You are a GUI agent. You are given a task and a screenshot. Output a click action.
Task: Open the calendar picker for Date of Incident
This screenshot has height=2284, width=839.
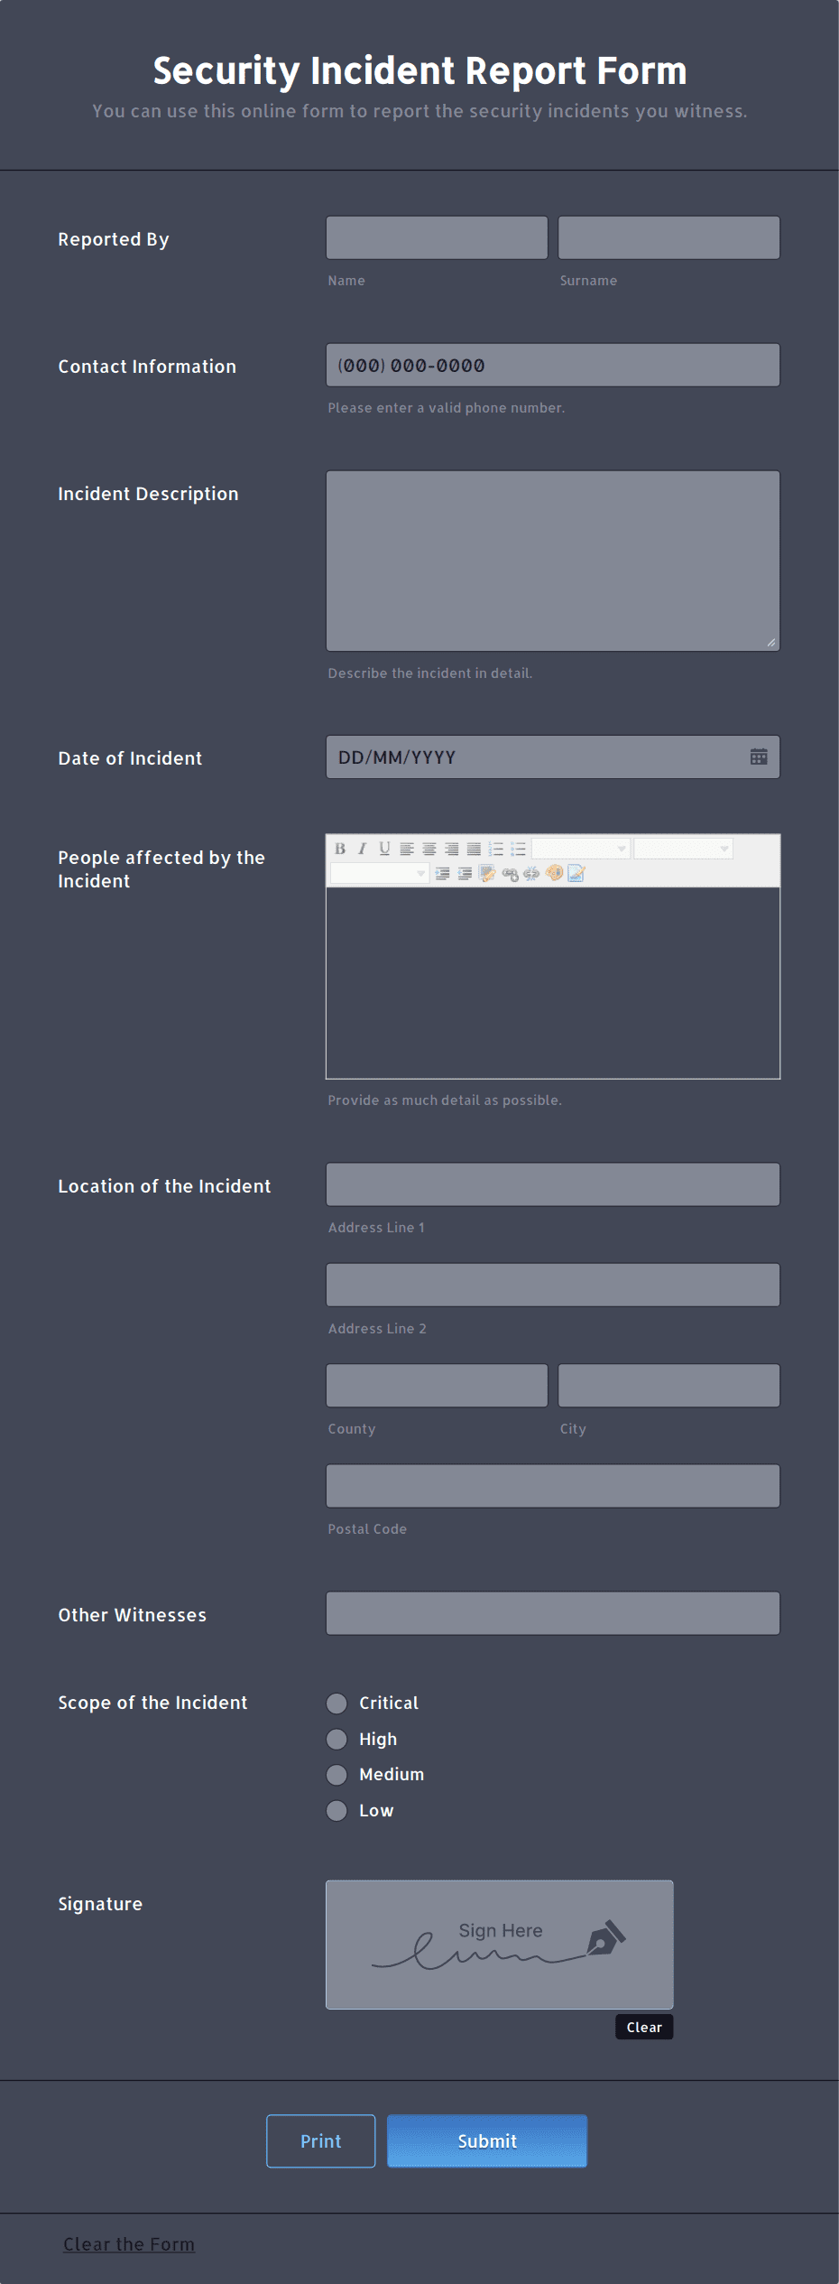coord(761,757)
